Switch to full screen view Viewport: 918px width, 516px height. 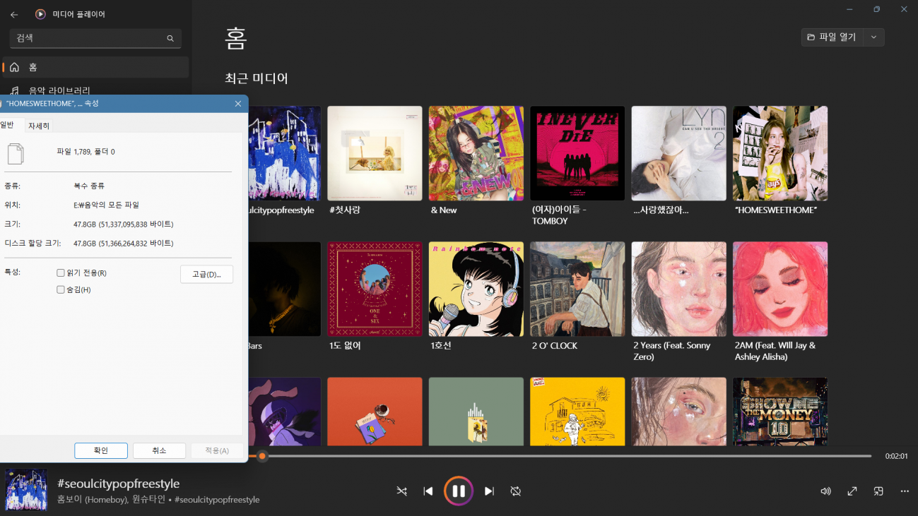click(x=852, y=491)
